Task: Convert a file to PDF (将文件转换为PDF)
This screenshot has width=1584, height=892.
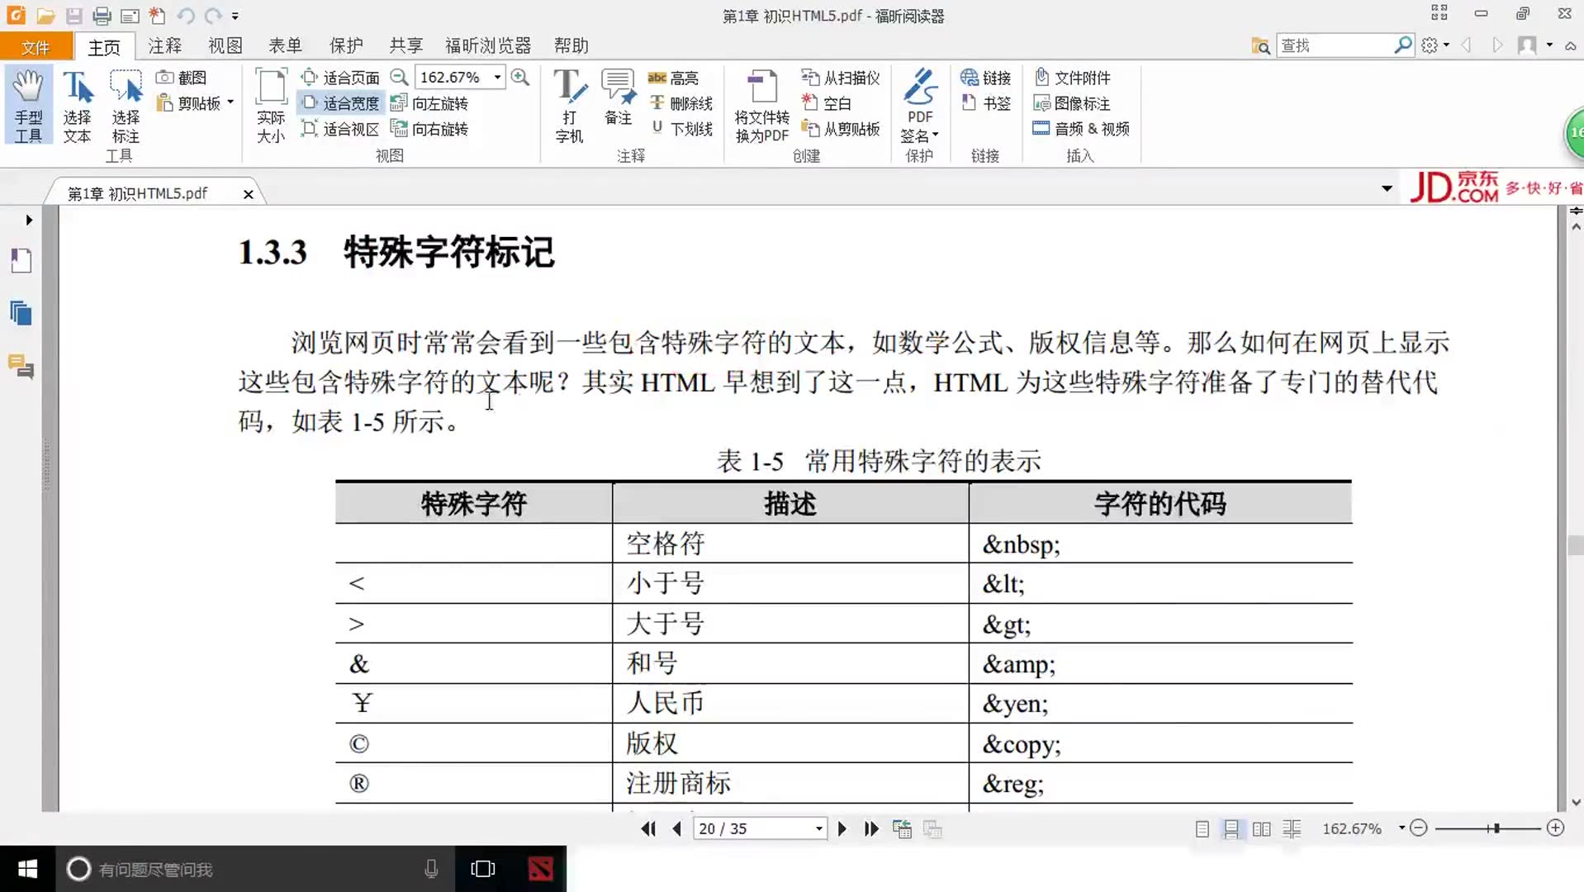Action: click(762, 106)
